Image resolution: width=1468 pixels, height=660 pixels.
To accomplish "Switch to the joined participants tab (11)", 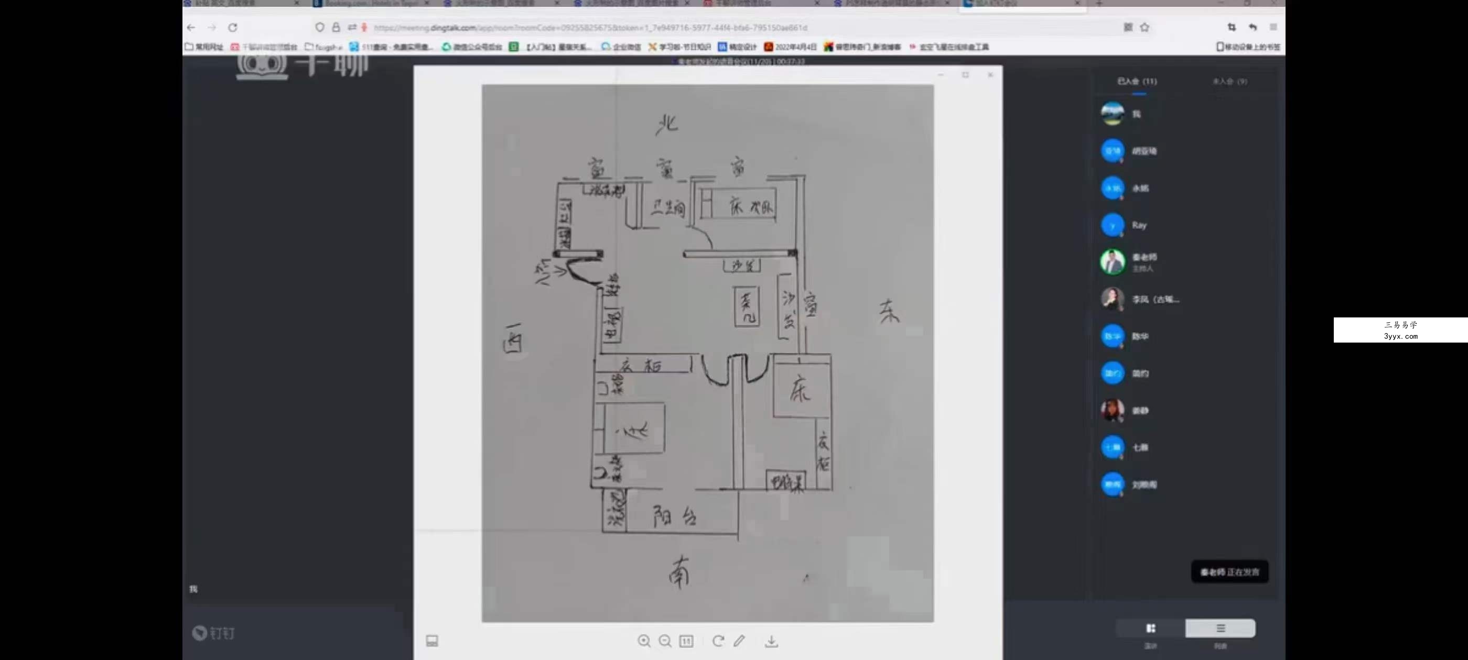I will pos(1137,81).
